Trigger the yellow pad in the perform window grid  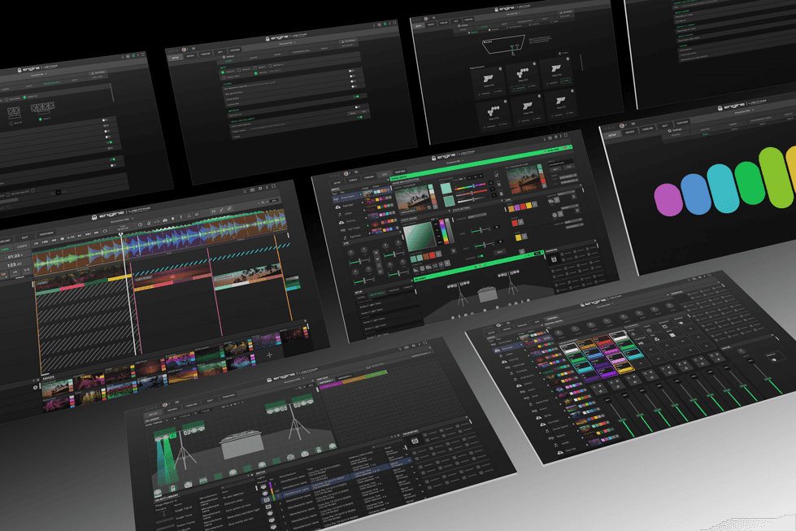pos(625,369)
